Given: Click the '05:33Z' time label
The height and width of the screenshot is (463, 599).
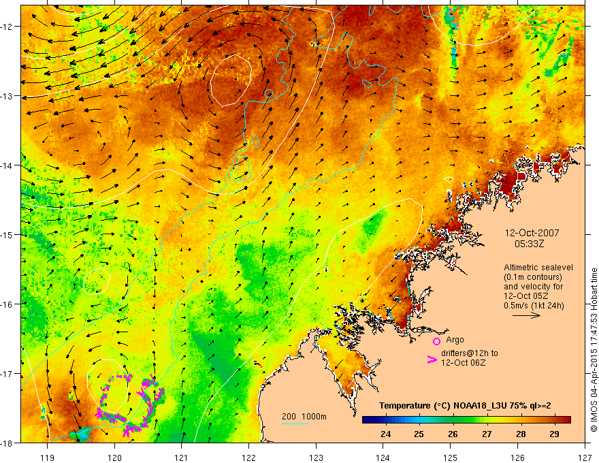Looking at the screenshot, I should tap(529, 244).
